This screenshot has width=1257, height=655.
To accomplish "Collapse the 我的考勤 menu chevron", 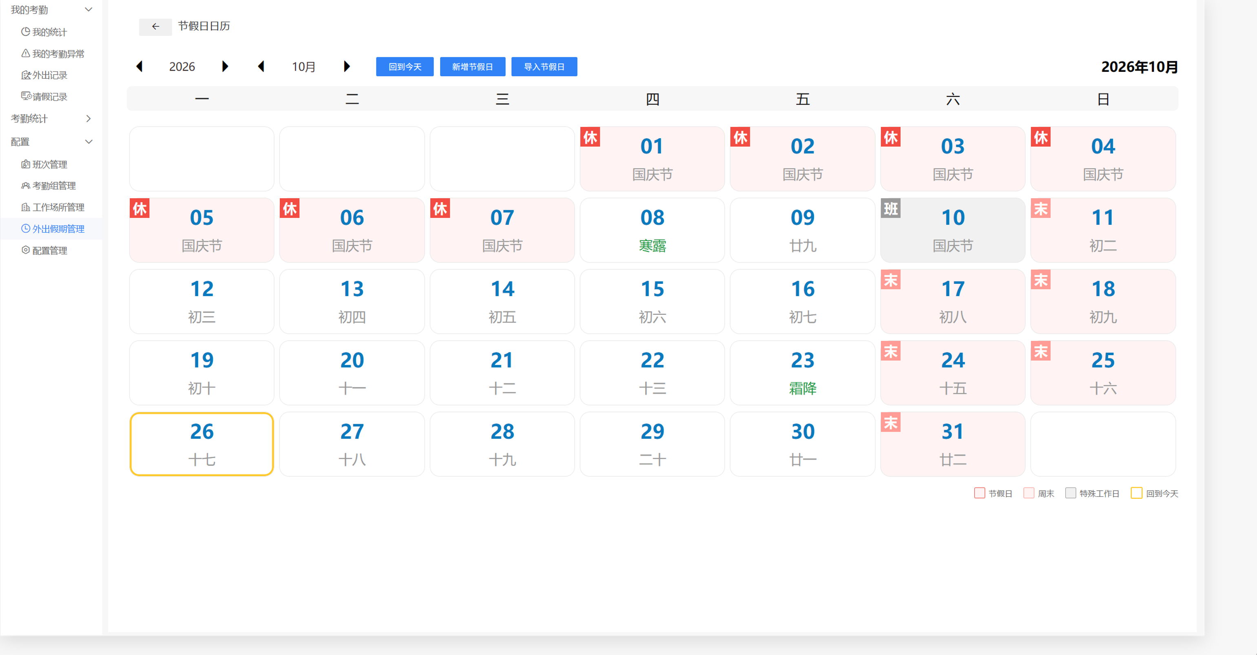I will (89, 9).
